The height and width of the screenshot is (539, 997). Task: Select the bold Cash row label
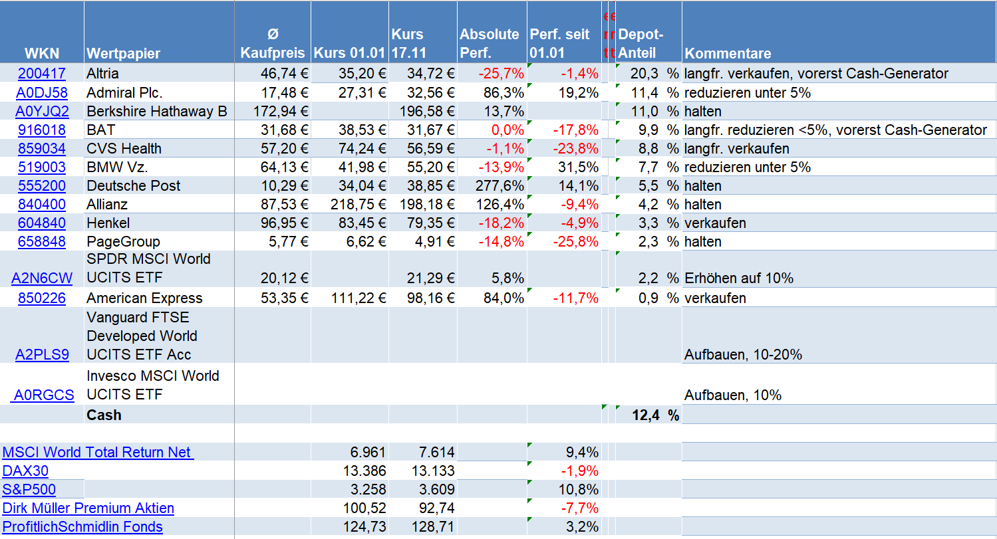(x=104, y=415)
